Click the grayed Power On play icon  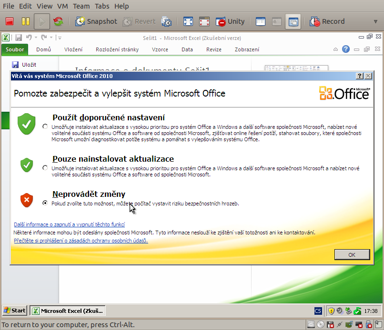(42, 21)
